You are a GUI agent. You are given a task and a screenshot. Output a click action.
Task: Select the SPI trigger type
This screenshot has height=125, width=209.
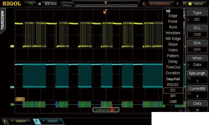[173, 96]
